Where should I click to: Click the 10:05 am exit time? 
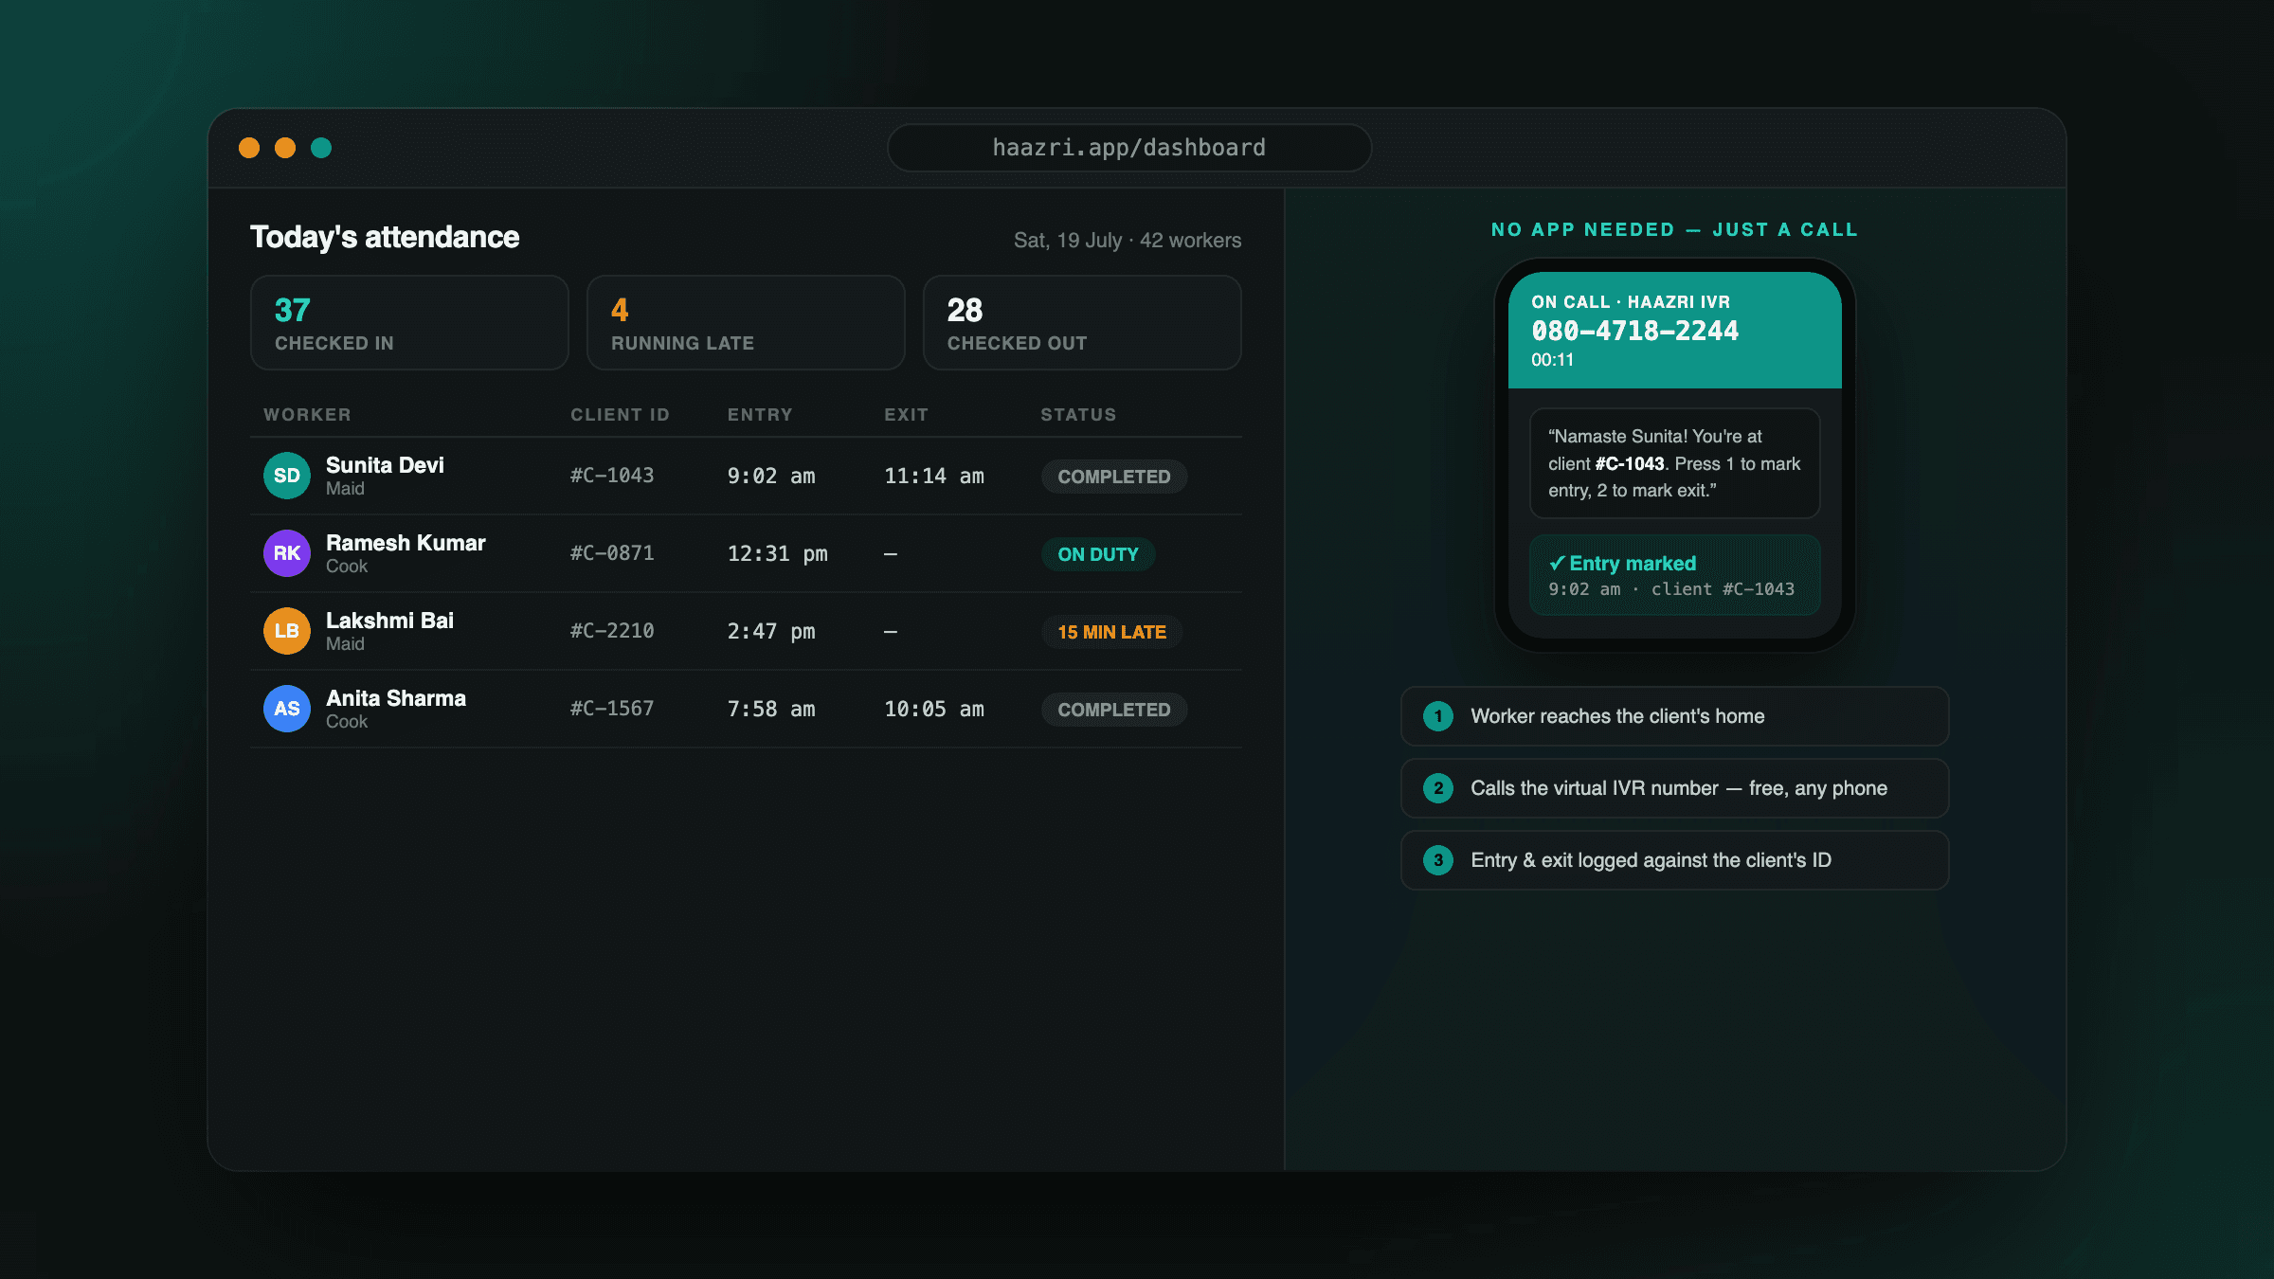(934, 709)
